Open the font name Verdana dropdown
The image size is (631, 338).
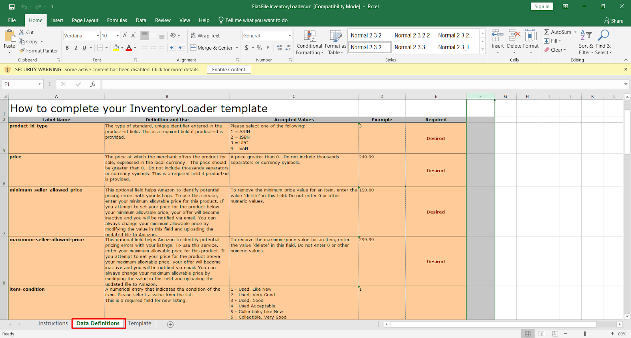(x=98, y=36)
